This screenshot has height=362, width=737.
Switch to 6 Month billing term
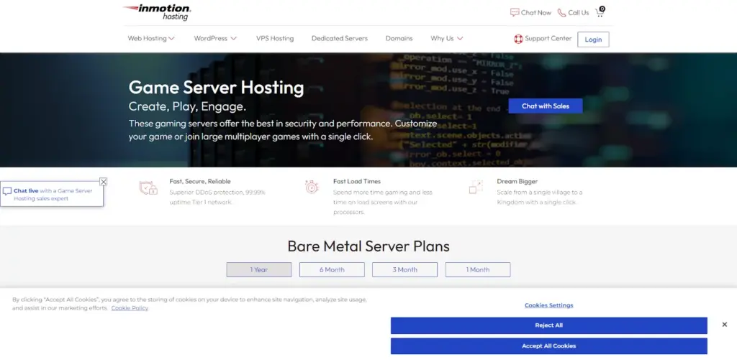pyautogui.click(x=332, y=269)
